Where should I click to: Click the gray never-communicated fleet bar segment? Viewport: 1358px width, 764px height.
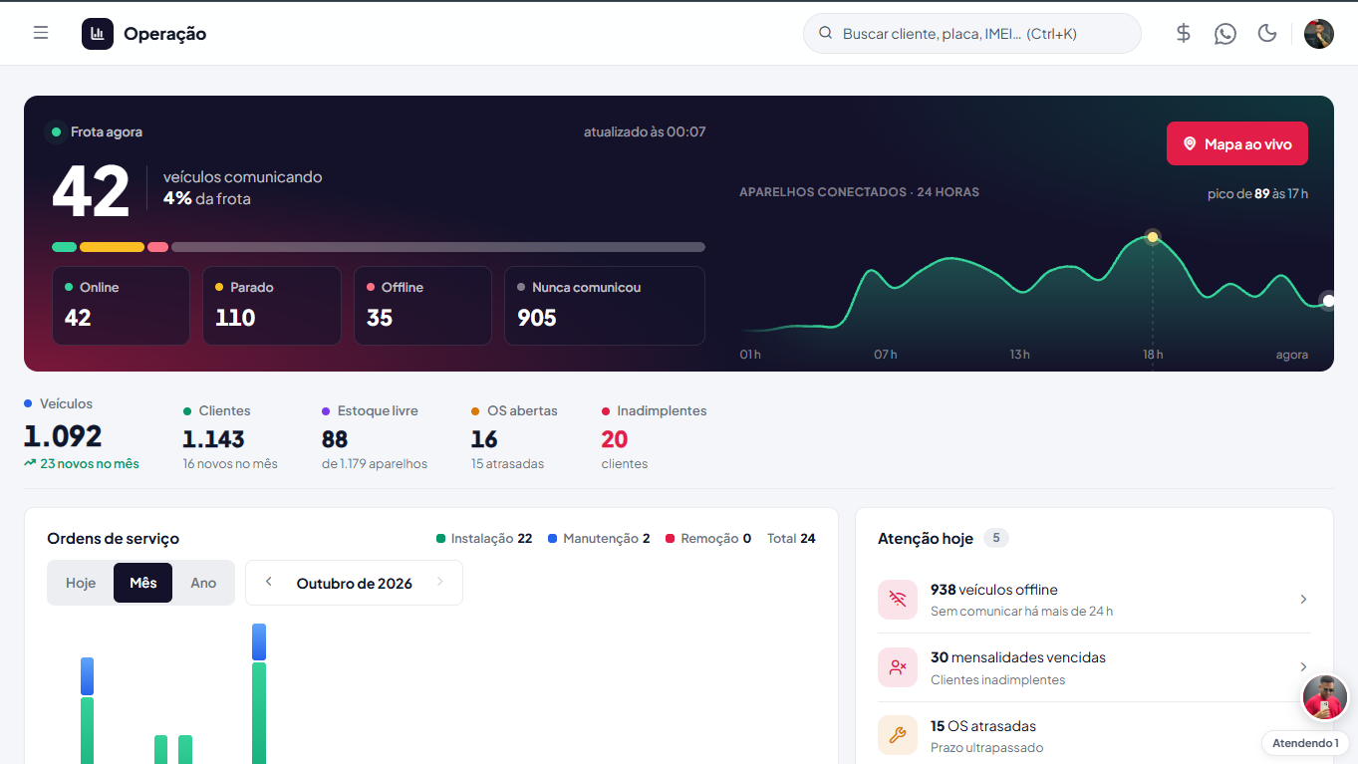[438, 247]
